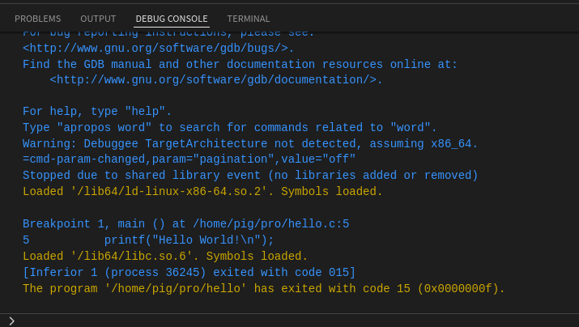
Task: Switch to the TERMINAL tab
Action: tap(248, 19)
